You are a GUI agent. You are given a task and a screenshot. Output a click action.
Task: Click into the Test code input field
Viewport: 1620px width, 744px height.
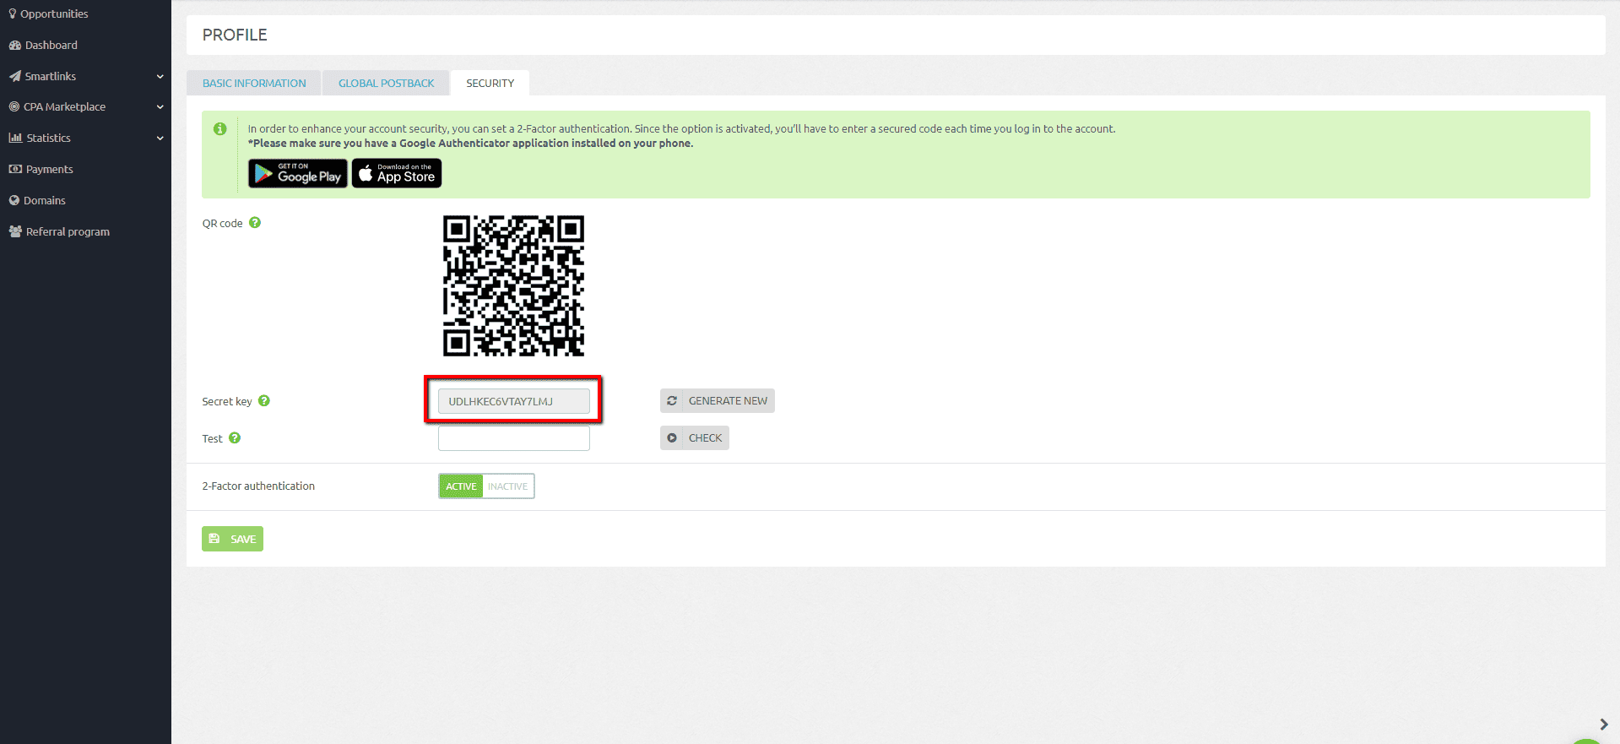pyautogui.click(x=513, y=438)
